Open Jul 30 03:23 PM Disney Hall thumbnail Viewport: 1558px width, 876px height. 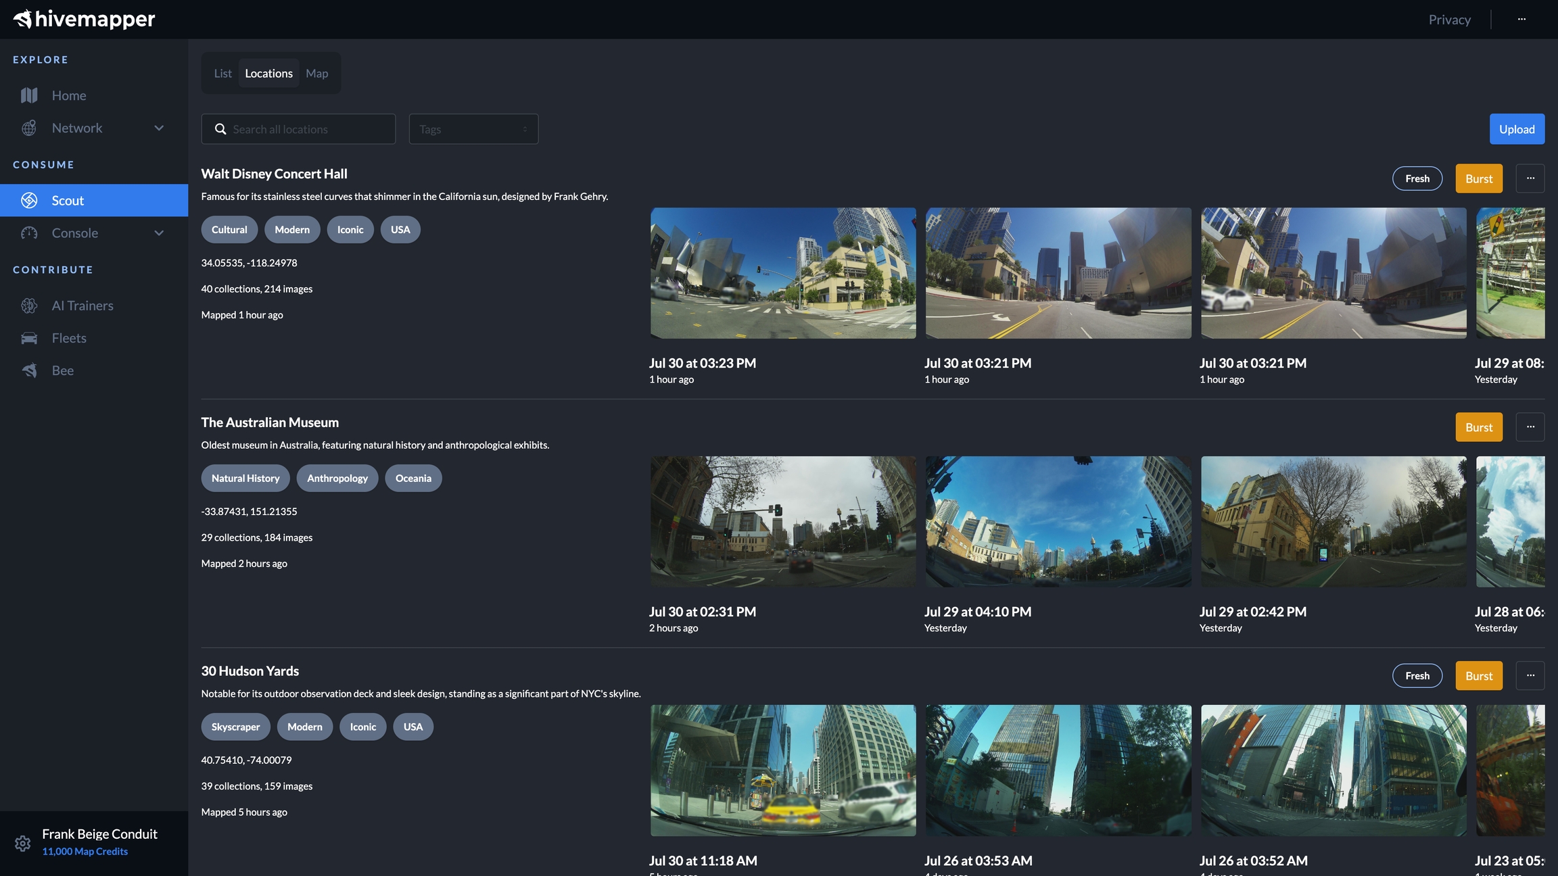click(783, 273)
